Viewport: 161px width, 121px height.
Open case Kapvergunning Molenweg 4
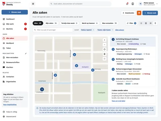[x=133, y=51]
